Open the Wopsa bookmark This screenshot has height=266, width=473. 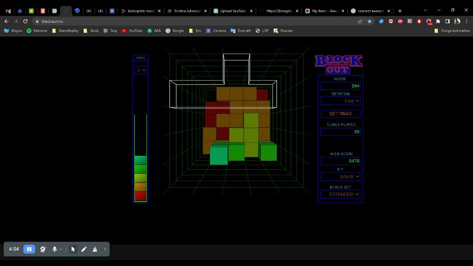click(x=13, y=31)
